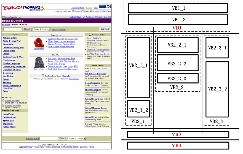Click Auctions in the breadcrumb trail
The image size is (243, 154).
coord(6,25)
